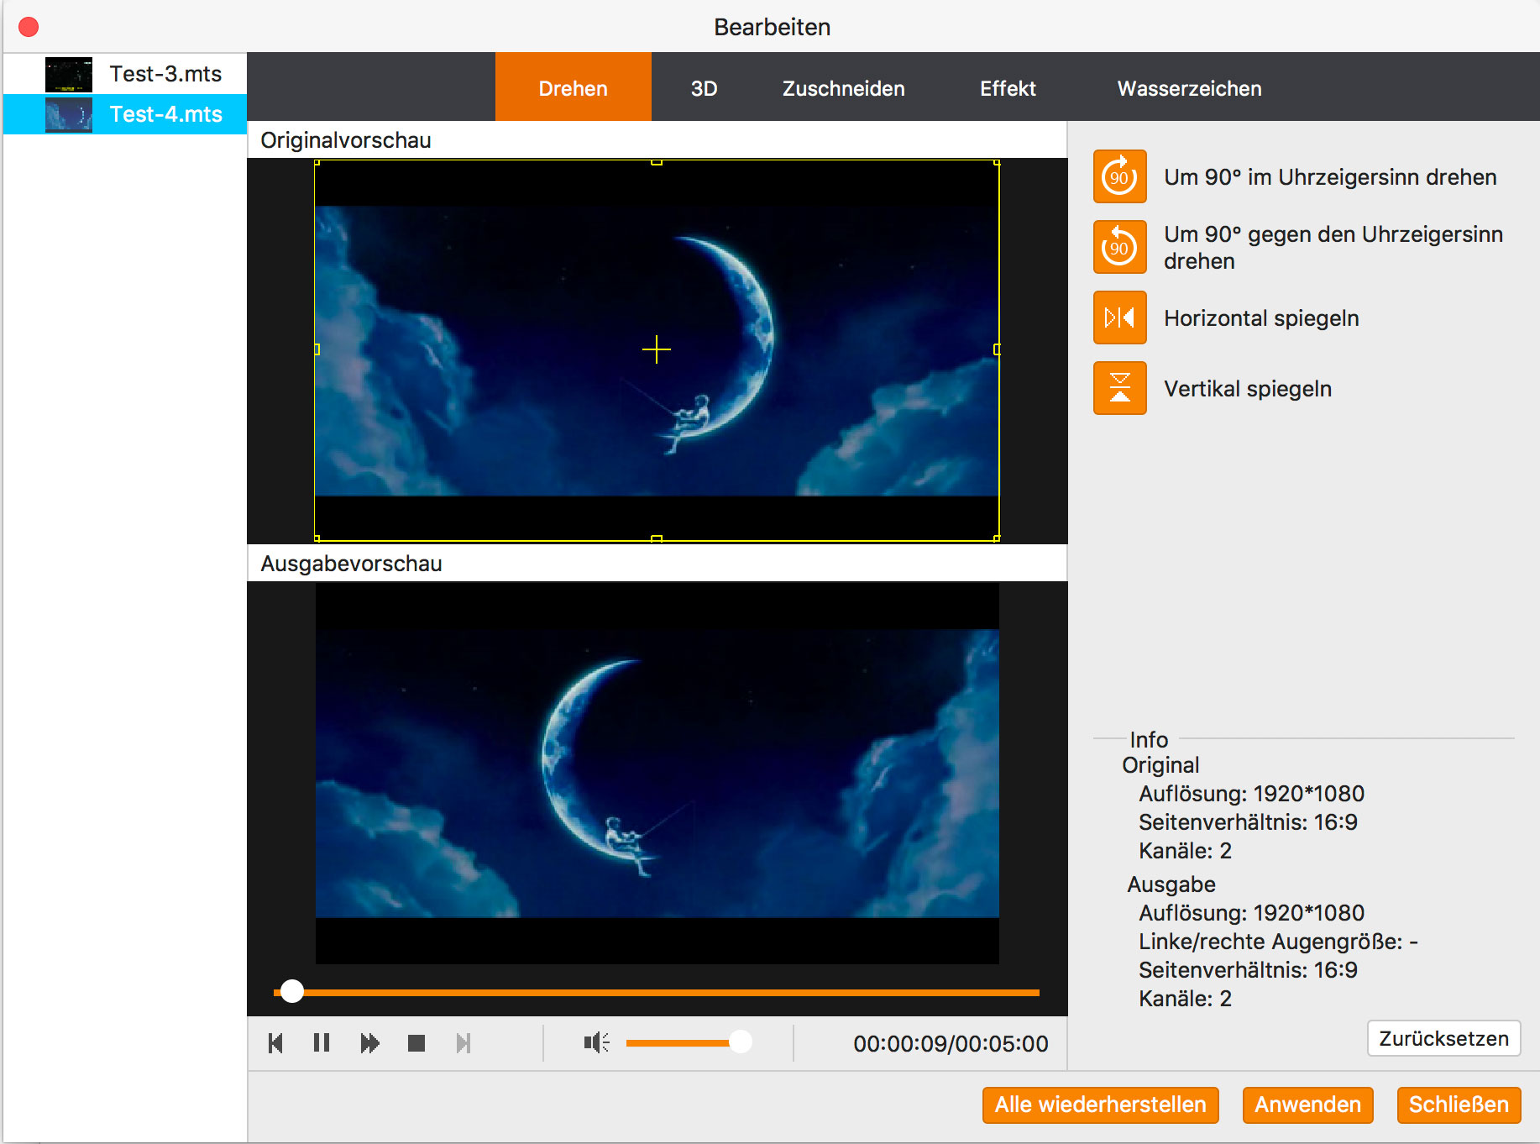Click Test-4.mts video thumbnail
Viewport: 1540px width, 1144px height.
click(x=69, y=114)
